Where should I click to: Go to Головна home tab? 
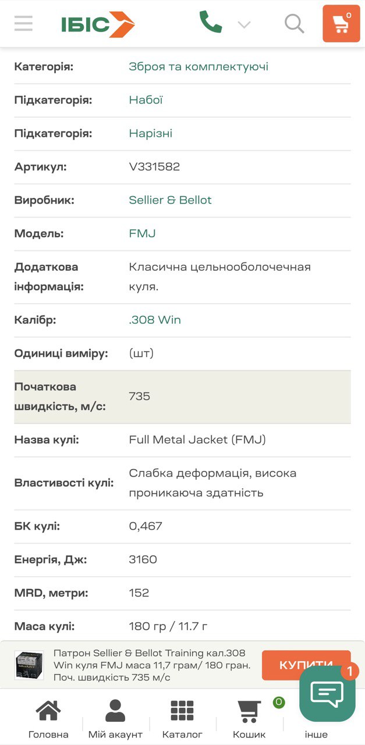pyautogui.click(x=48, y=719)
